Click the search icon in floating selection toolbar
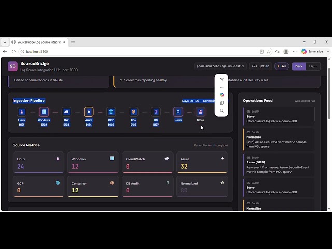 pyautogui.click(x=222, y=110)
